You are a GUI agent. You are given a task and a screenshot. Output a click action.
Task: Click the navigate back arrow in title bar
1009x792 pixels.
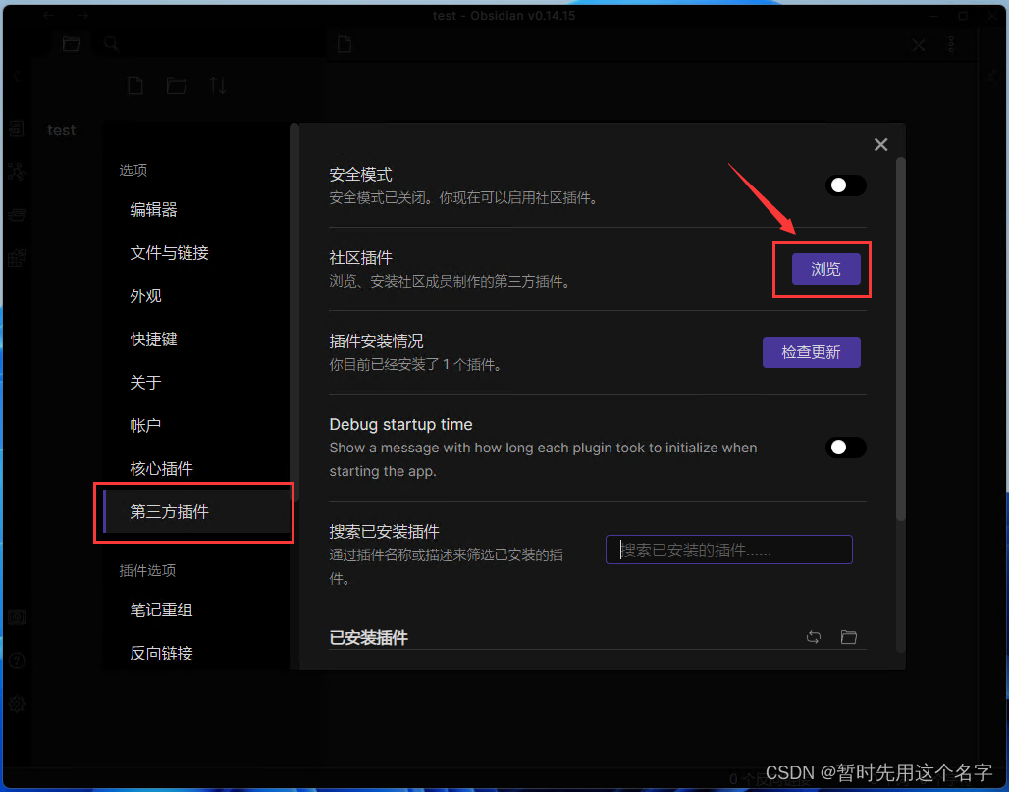coord(49,15)
